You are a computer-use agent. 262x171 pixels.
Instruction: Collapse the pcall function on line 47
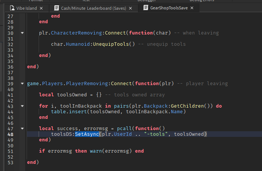22,129
